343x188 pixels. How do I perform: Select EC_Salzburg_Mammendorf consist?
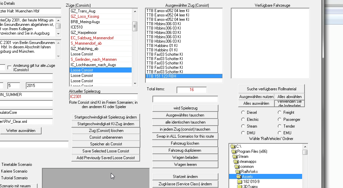pyautogui.click(x=101, y=38)
